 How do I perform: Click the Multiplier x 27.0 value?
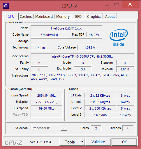[x=47, y=102]
